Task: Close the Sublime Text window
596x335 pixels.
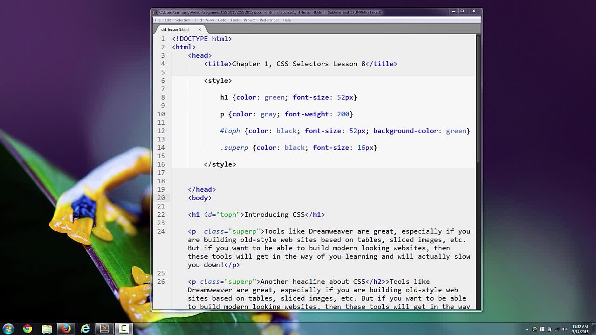Action: (x=474, y=11)
